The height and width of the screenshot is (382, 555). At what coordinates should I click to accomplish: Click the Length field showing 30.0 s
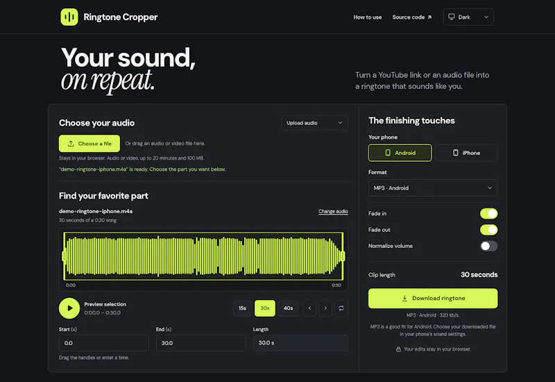click(x=300, y=343)
